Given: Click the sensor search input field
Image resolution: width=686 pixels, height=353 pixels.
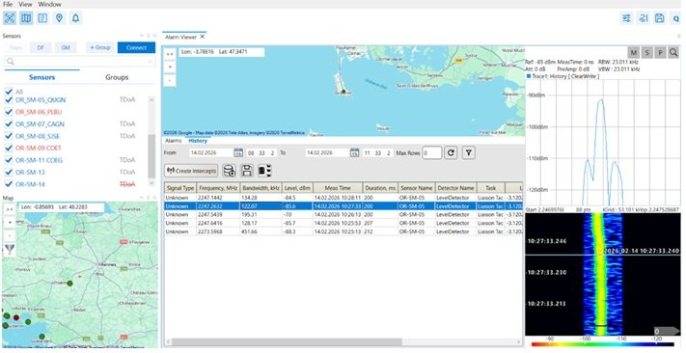Looking at the screenshot, I should [80, 62].
